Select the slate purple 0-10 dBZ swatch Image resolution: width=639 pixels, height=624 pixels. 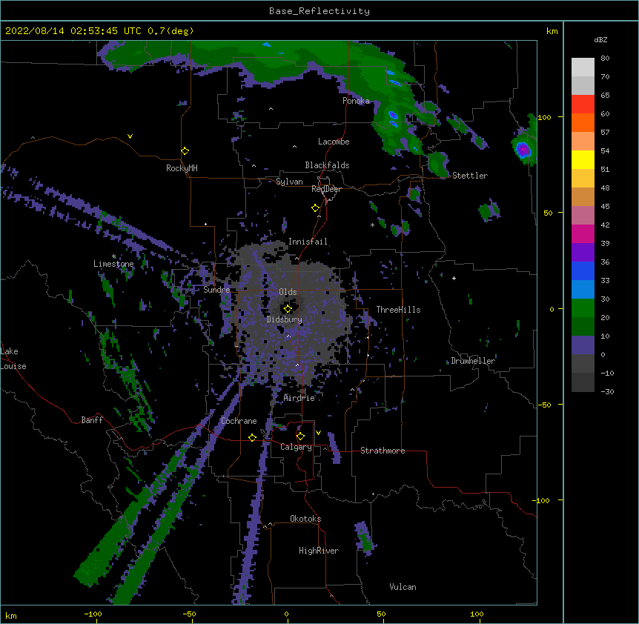pos(583,345)
